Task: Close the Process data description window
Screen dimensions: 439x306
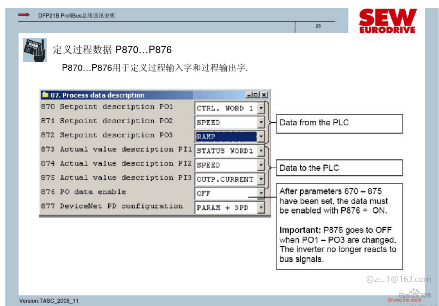Action: click(264, 95)
